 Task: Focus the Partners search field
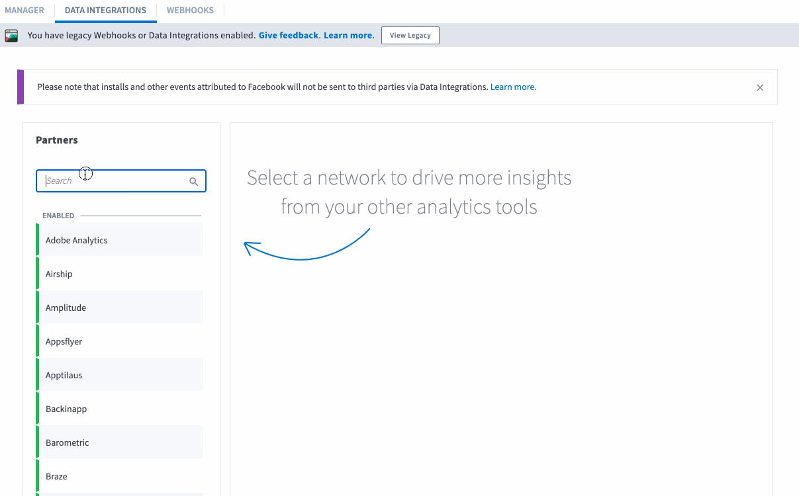click(x=121, y=181)
